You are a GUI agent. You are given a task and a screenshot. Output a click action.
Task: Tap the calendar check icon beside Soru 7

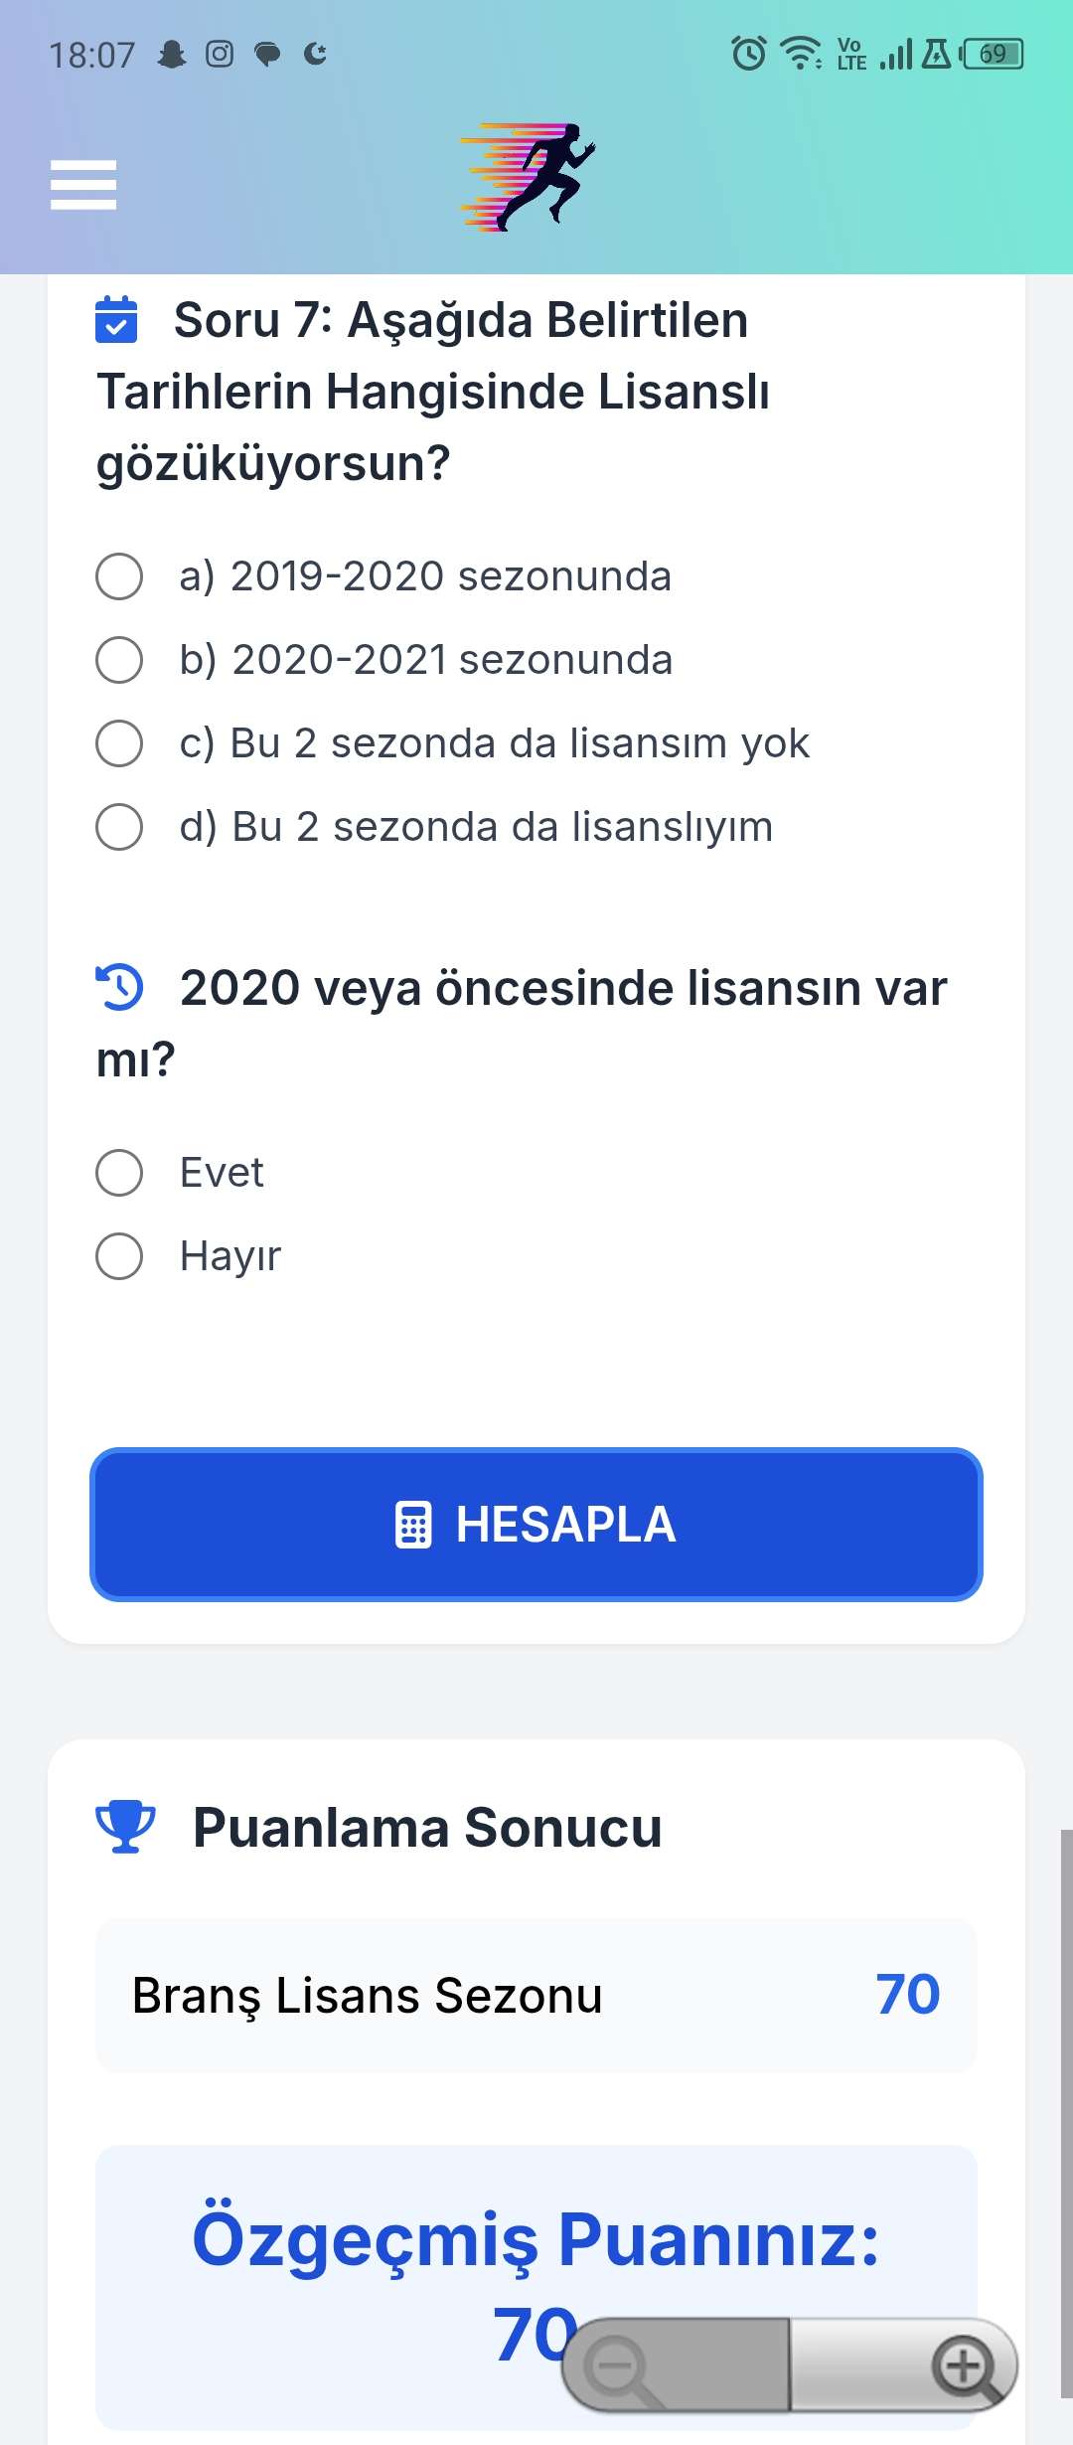point(116,319)
